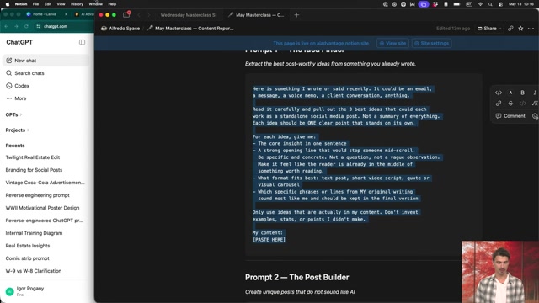Go forward in Notion history
Image resolution: width=539 pixels, height=303 pixels.
pyautogui.click(x=148, y=15)
